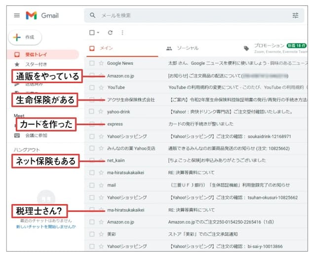Image resolution: width=315 pixels, height=259 pixels.
Task: Tick the みんなのお薬 Yahoo支店 checkbox
Action: coord(92,148)
